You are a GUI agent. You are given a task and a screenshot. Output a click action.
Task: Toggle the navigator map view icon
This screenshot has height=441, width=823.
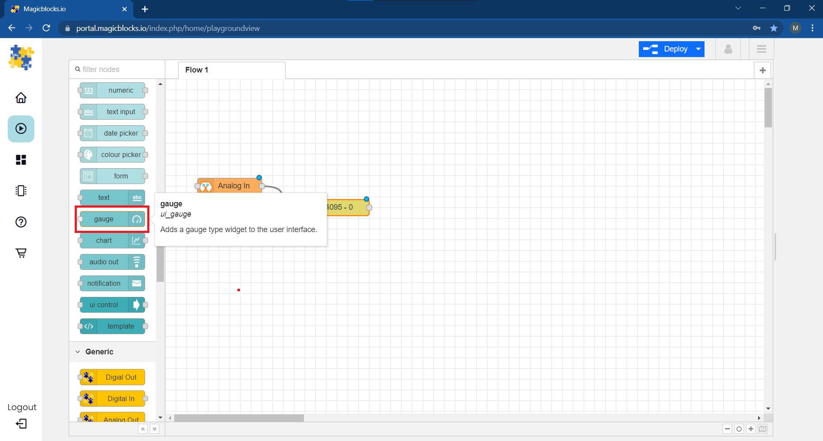click(x=762, y=429)
